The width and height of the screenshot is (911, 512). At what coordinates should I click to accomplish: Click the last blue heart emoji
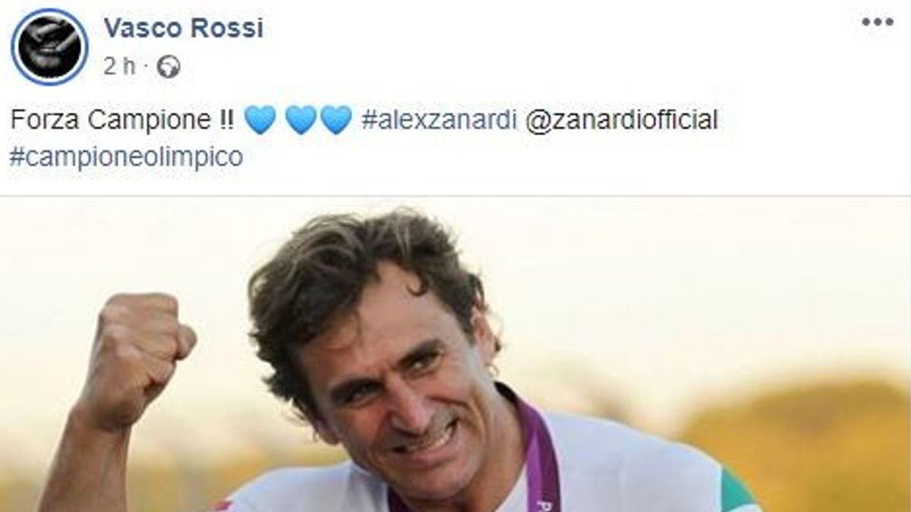pyautogui.click(x=336, y=120)
